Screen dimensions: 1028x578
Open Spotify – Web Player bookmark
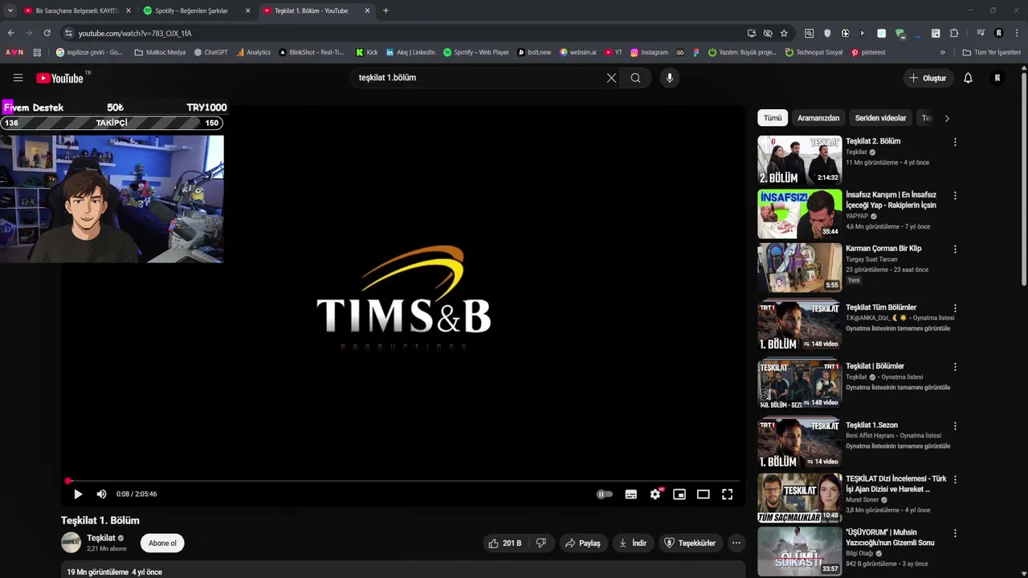coord(476,52)
